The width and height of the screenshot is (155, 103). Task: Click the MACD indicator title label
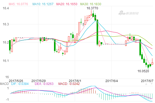(4, 84)
